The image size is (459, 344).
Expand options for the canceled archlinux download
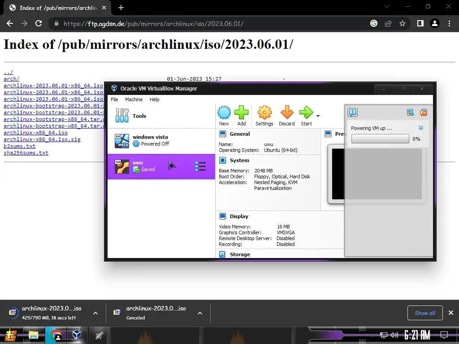pyautogui.click(x=200, y=313)
